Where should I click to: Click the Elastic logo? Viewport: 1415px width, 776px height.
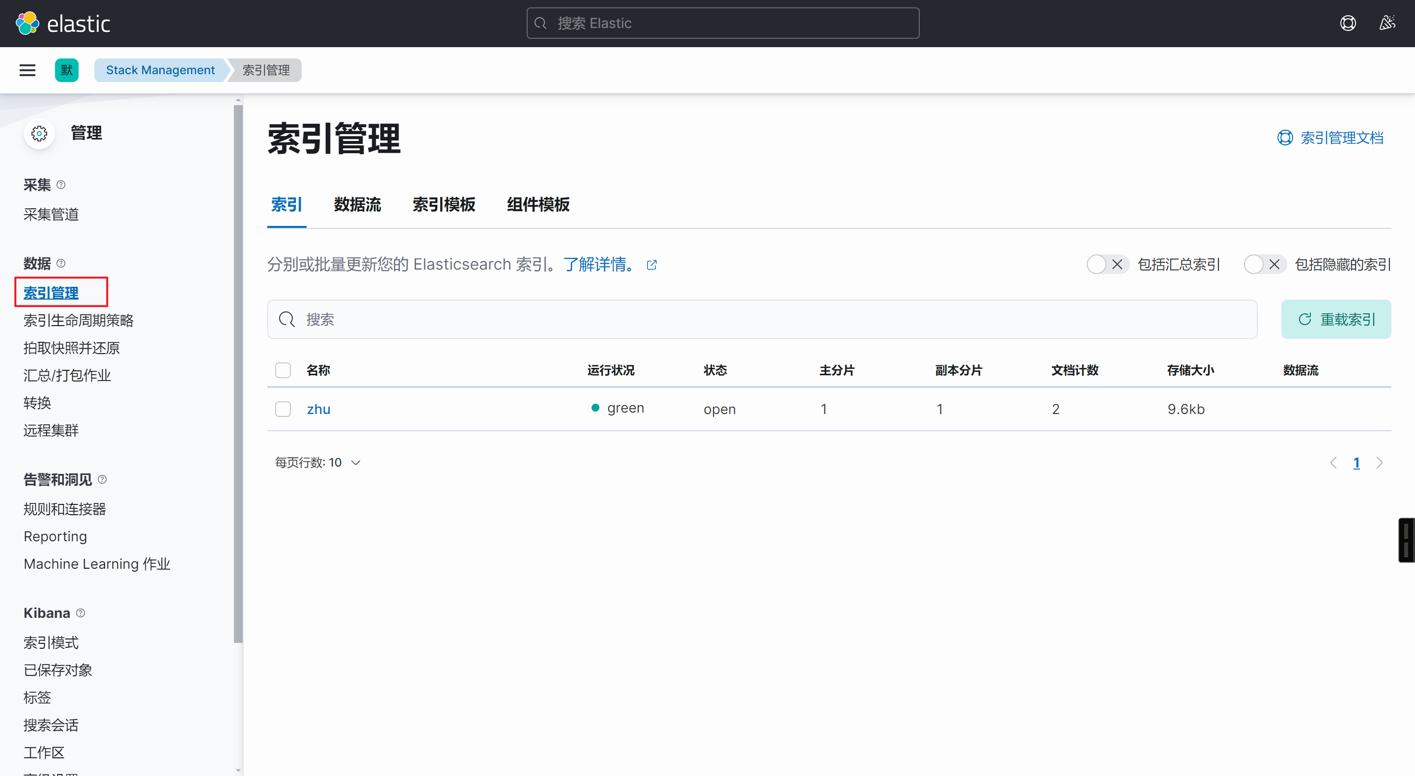[x=62, y=23]
